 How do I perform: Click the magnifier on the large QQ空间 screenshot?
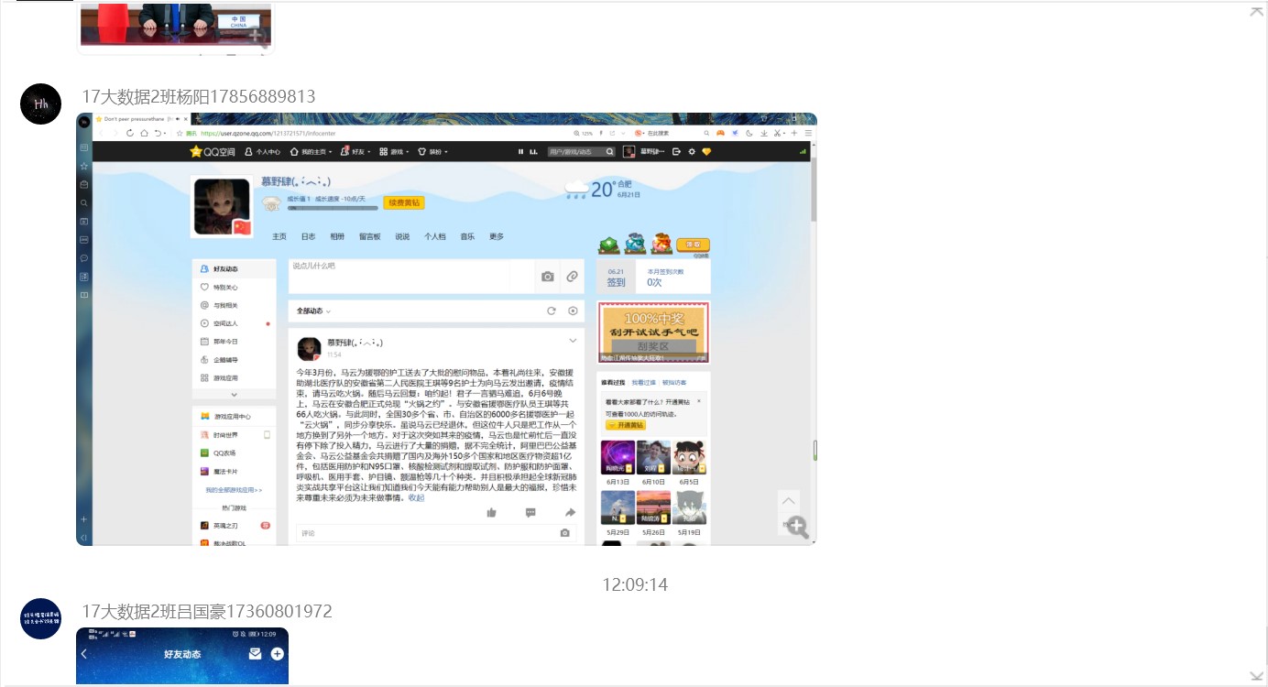[796, 527]
